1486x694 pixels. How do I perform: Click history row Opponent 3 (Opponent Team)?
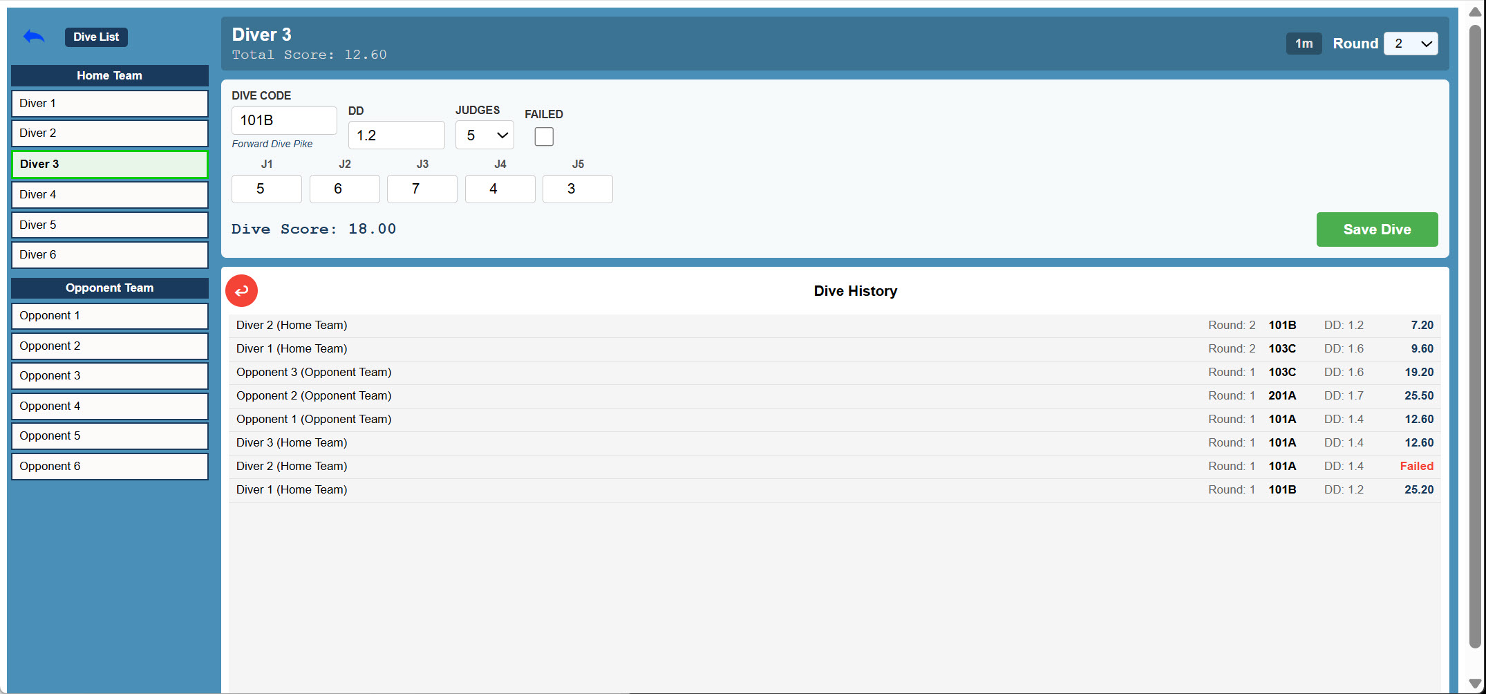(835, 373)
